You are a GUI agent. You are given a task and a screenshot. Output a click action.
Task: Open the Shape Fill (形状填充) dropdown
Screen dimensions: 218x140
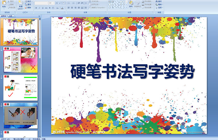(x=148, y=1)
